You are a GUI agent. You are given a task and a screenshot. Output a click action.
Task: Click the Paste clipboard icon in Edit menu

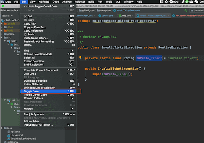click(25, 34)
